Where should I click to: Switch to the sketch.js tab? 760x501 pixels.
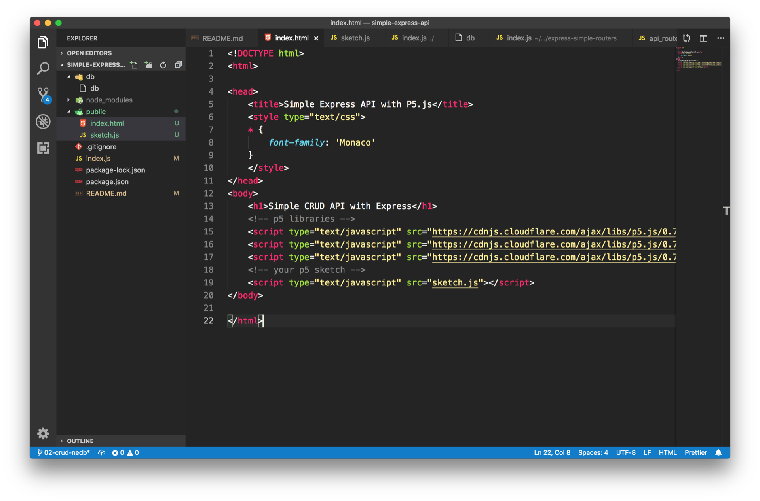pos(355,38)
